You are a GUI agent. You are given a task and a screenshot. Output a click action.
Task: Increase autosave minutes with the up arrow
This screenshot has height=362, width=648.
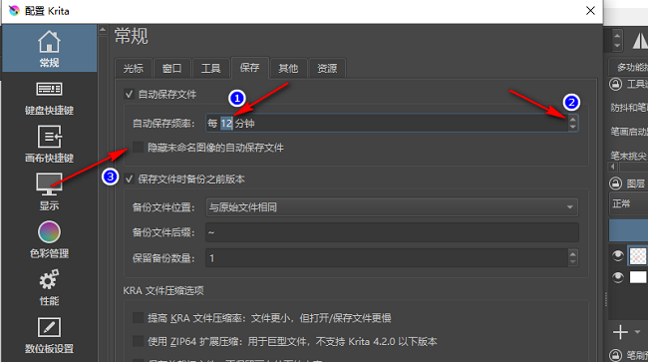click(572, 119)
